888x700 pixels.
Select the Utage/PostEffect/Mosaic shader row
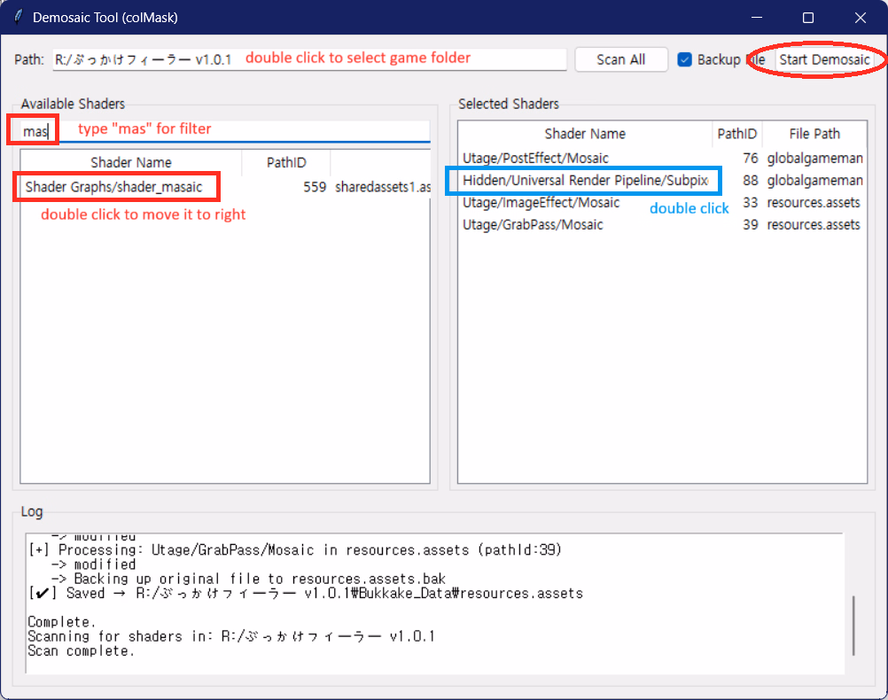535,158
